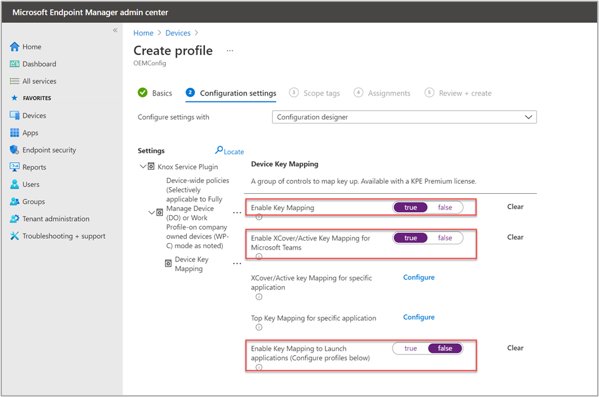Click the Basics green checkmark icon
This screenshot has height=397, width=599.
tap(142, 92)
